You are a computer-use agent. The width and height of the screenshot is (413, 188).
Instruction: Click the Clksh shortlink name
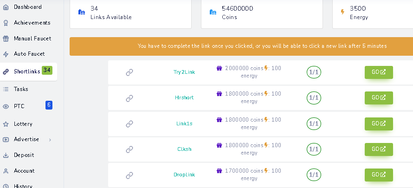(184, 149)
